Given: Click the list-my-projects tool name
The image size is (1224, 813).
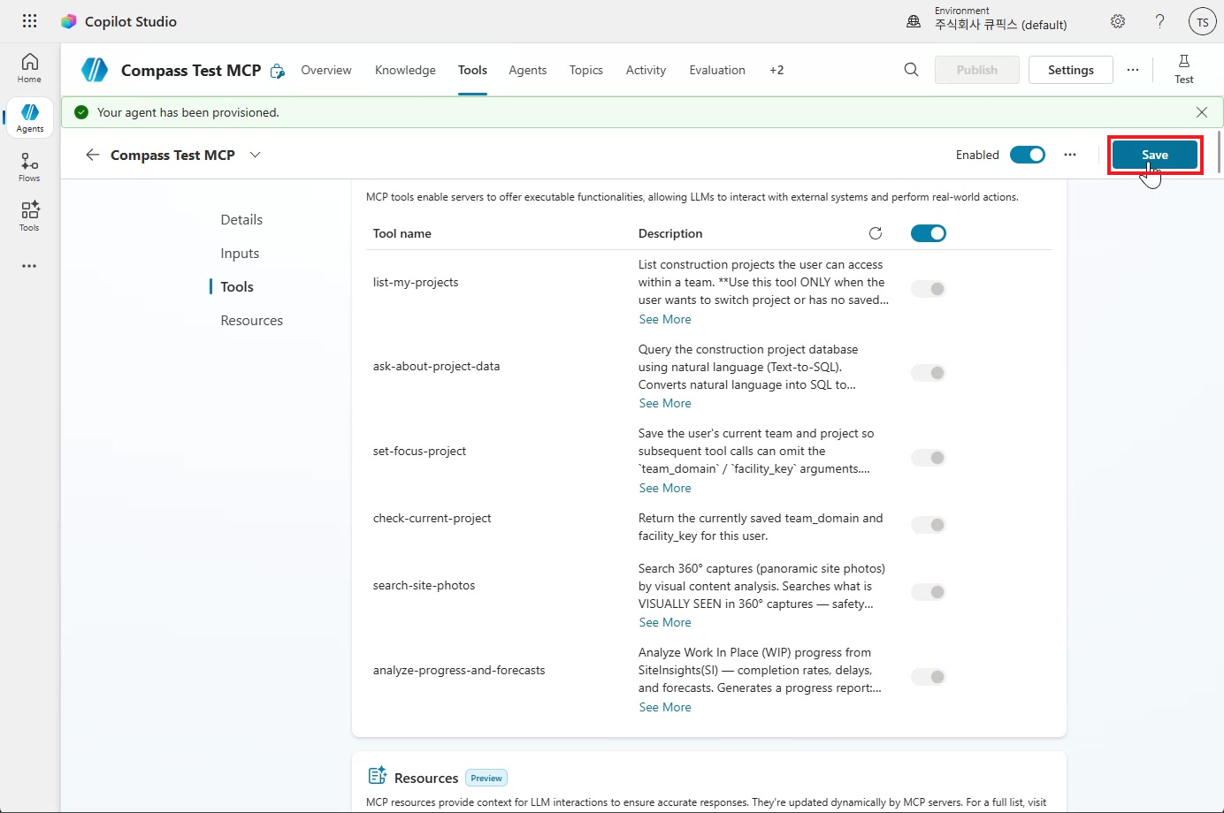Looking at the screenshot, I should point(416,282).
